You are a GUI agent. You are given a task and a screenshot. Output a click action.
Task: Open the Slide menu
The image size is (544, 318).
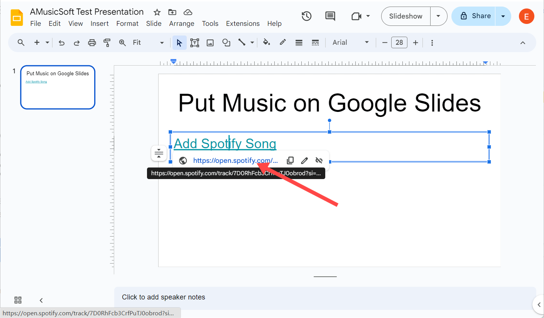coord(154,24)
